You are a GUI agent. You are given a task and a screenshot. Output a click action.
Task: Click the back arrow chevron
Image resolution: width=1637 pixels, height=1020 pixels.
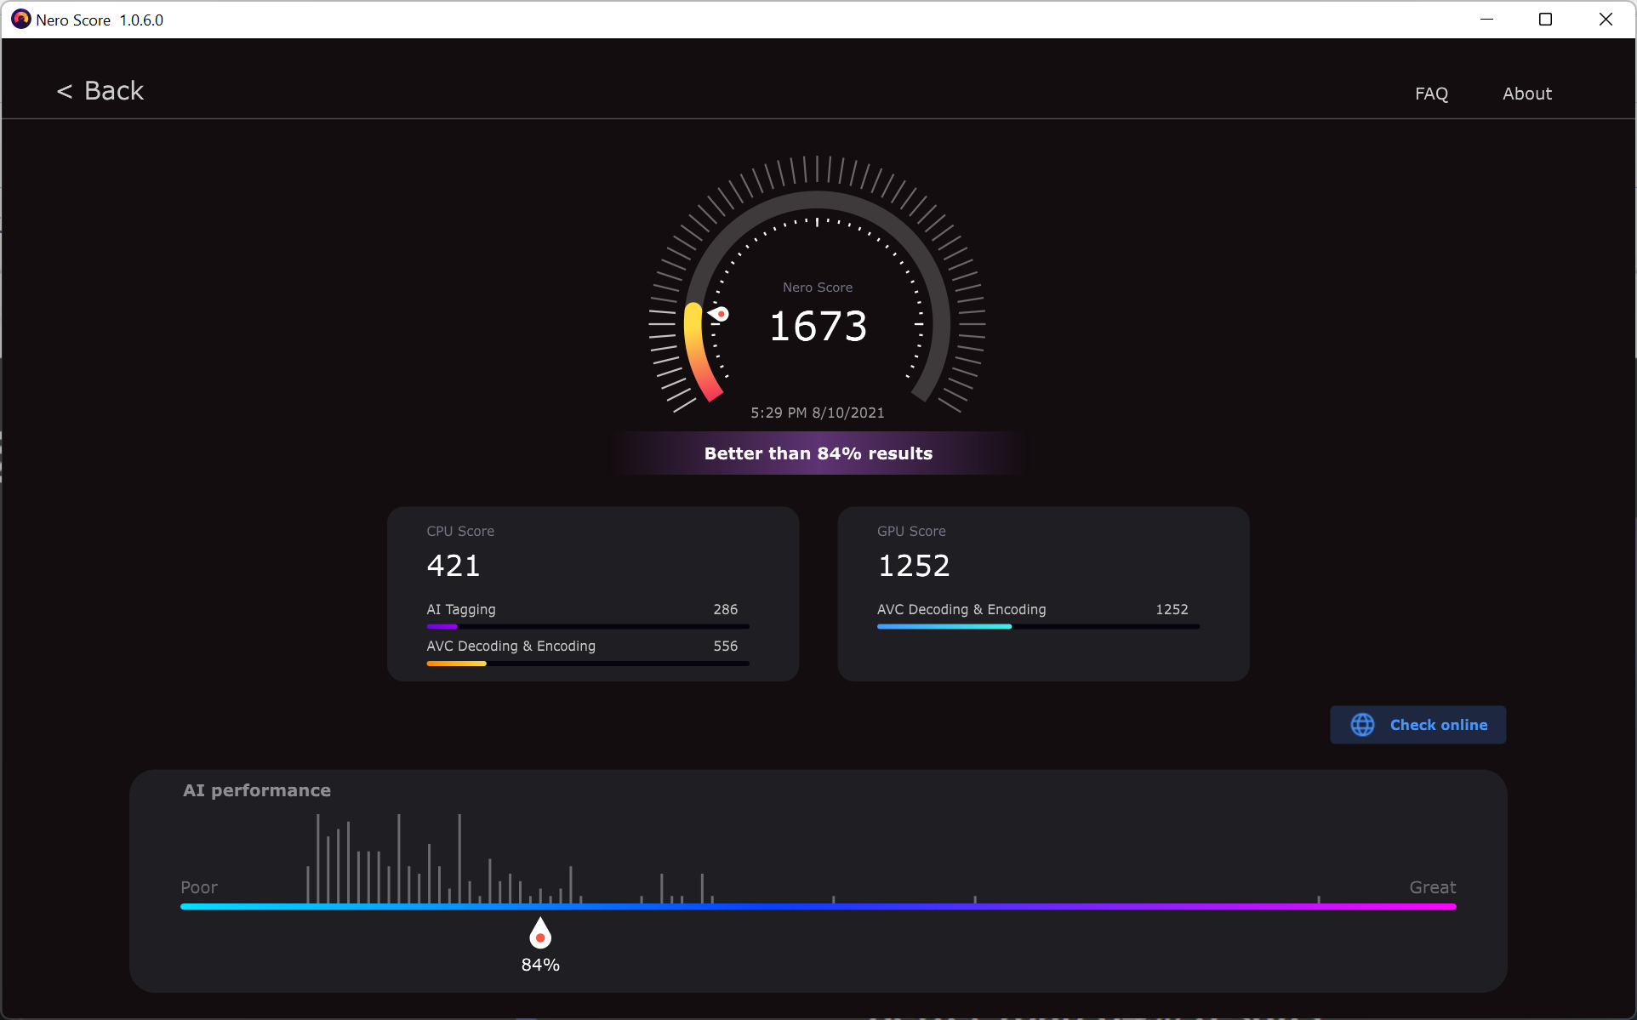coord(65,92)
